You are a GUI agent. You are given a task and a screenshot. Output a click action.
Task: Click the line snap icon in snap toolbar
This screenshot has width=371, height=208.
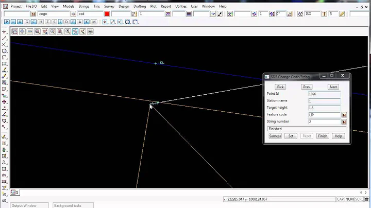pos(113,22)
